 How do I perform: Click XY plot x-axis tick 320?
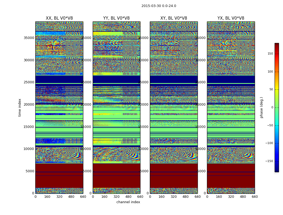tap(174, 197)
